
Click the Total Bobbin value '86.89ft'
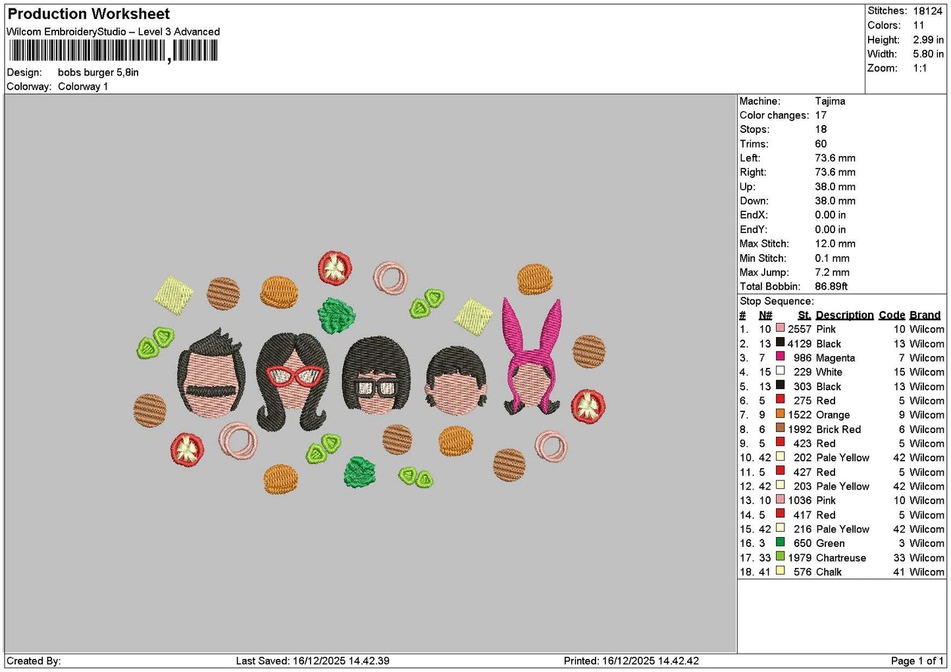tap(831, 286)
